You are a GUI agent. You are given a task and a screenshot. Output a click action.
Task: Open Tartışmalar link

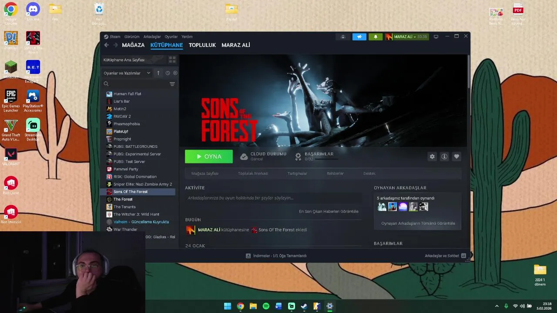[297, 173]
